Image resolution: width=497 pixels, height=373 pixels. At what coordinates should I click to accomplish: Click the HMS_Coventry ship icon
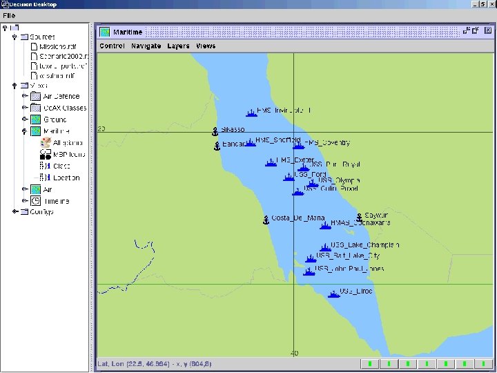(x=299, y=145)
